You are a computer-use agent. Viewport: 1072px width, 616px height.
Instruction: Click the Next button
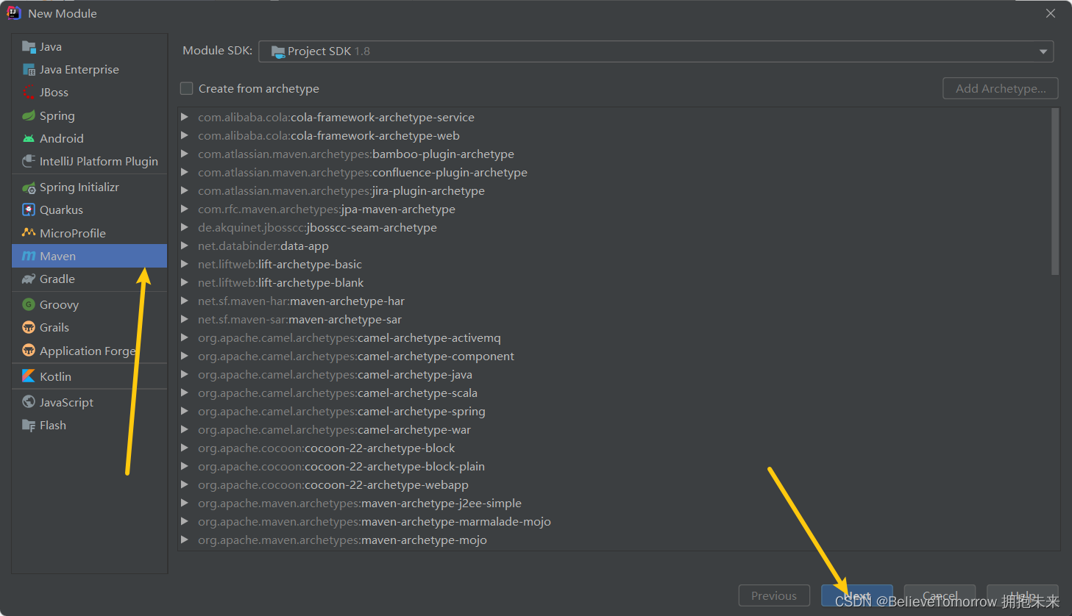tap(857, 595)
